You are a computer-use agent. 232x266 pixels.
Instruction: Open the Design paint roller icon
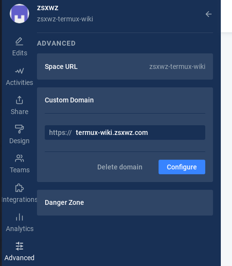pyautogui.click(x=19, y=129)
